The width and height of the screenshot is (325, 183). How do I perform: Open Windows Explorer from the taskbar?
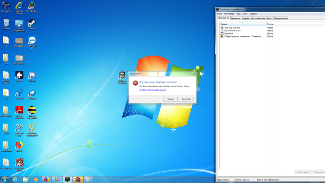point(25,179)
